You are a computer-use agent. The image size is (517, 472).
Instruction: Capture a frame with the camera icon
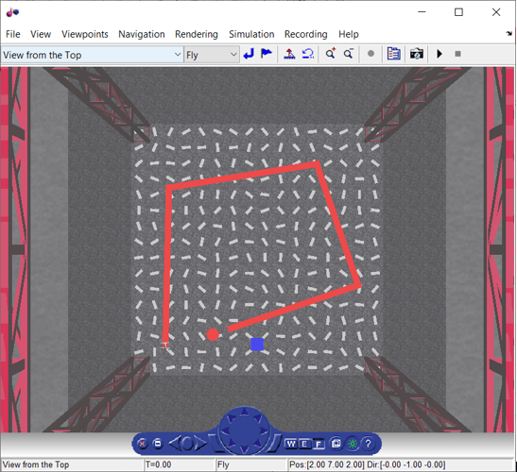417,54
